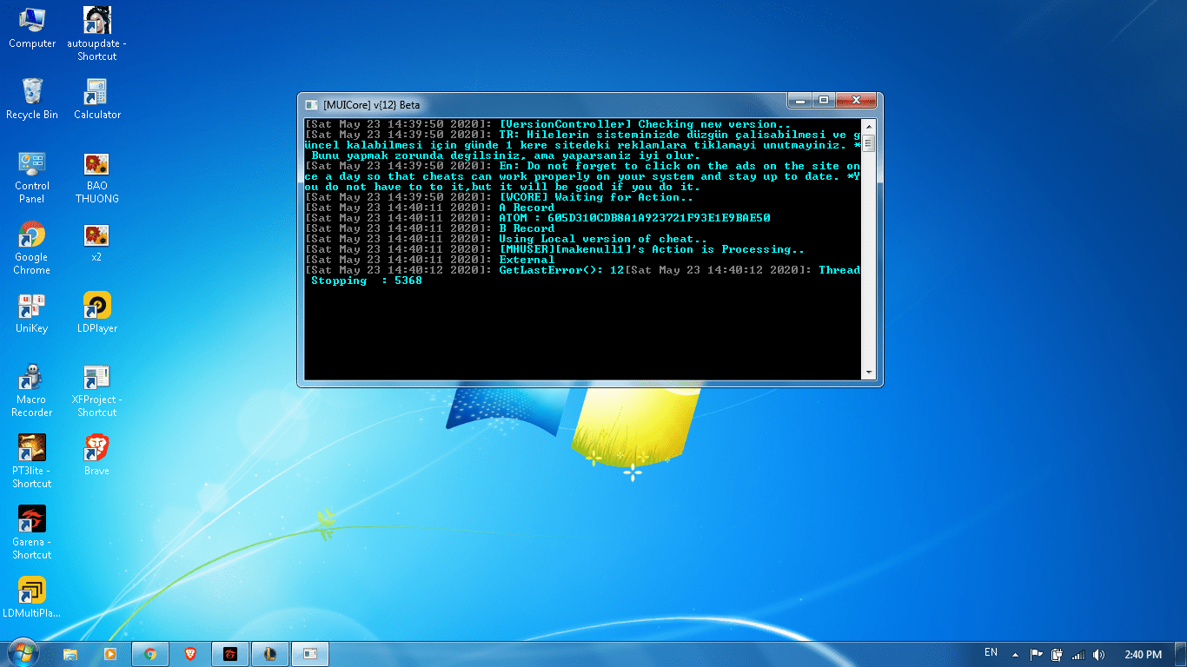The width and height of the screenshot is (1187, 667).
Task: Select the UniKey desktop icon
Action: (32, 314)
